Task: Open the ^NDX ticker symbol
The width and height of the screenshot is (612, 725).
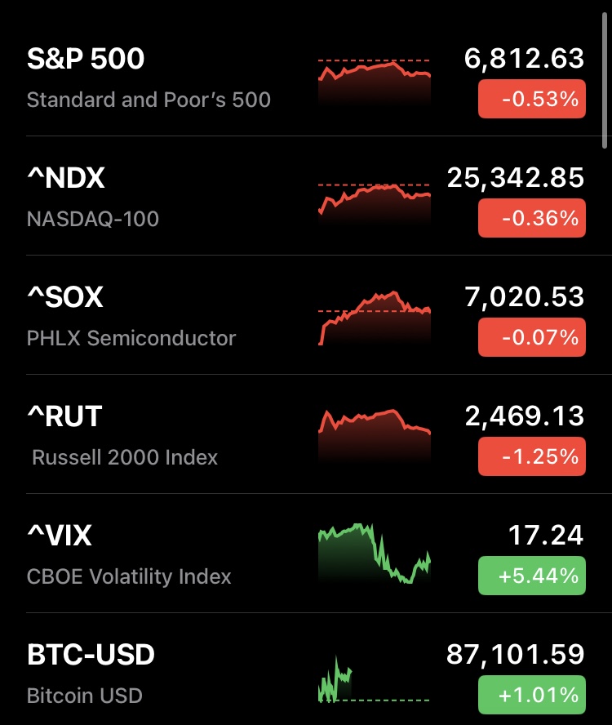Action: pyautogui.click(x=66, y=178)
